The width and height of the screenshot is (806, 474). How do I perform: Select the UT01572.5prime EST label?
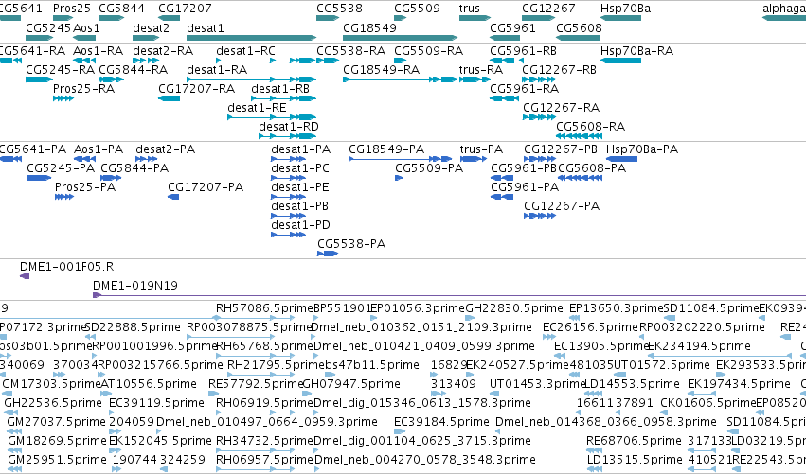click(662, 365)
